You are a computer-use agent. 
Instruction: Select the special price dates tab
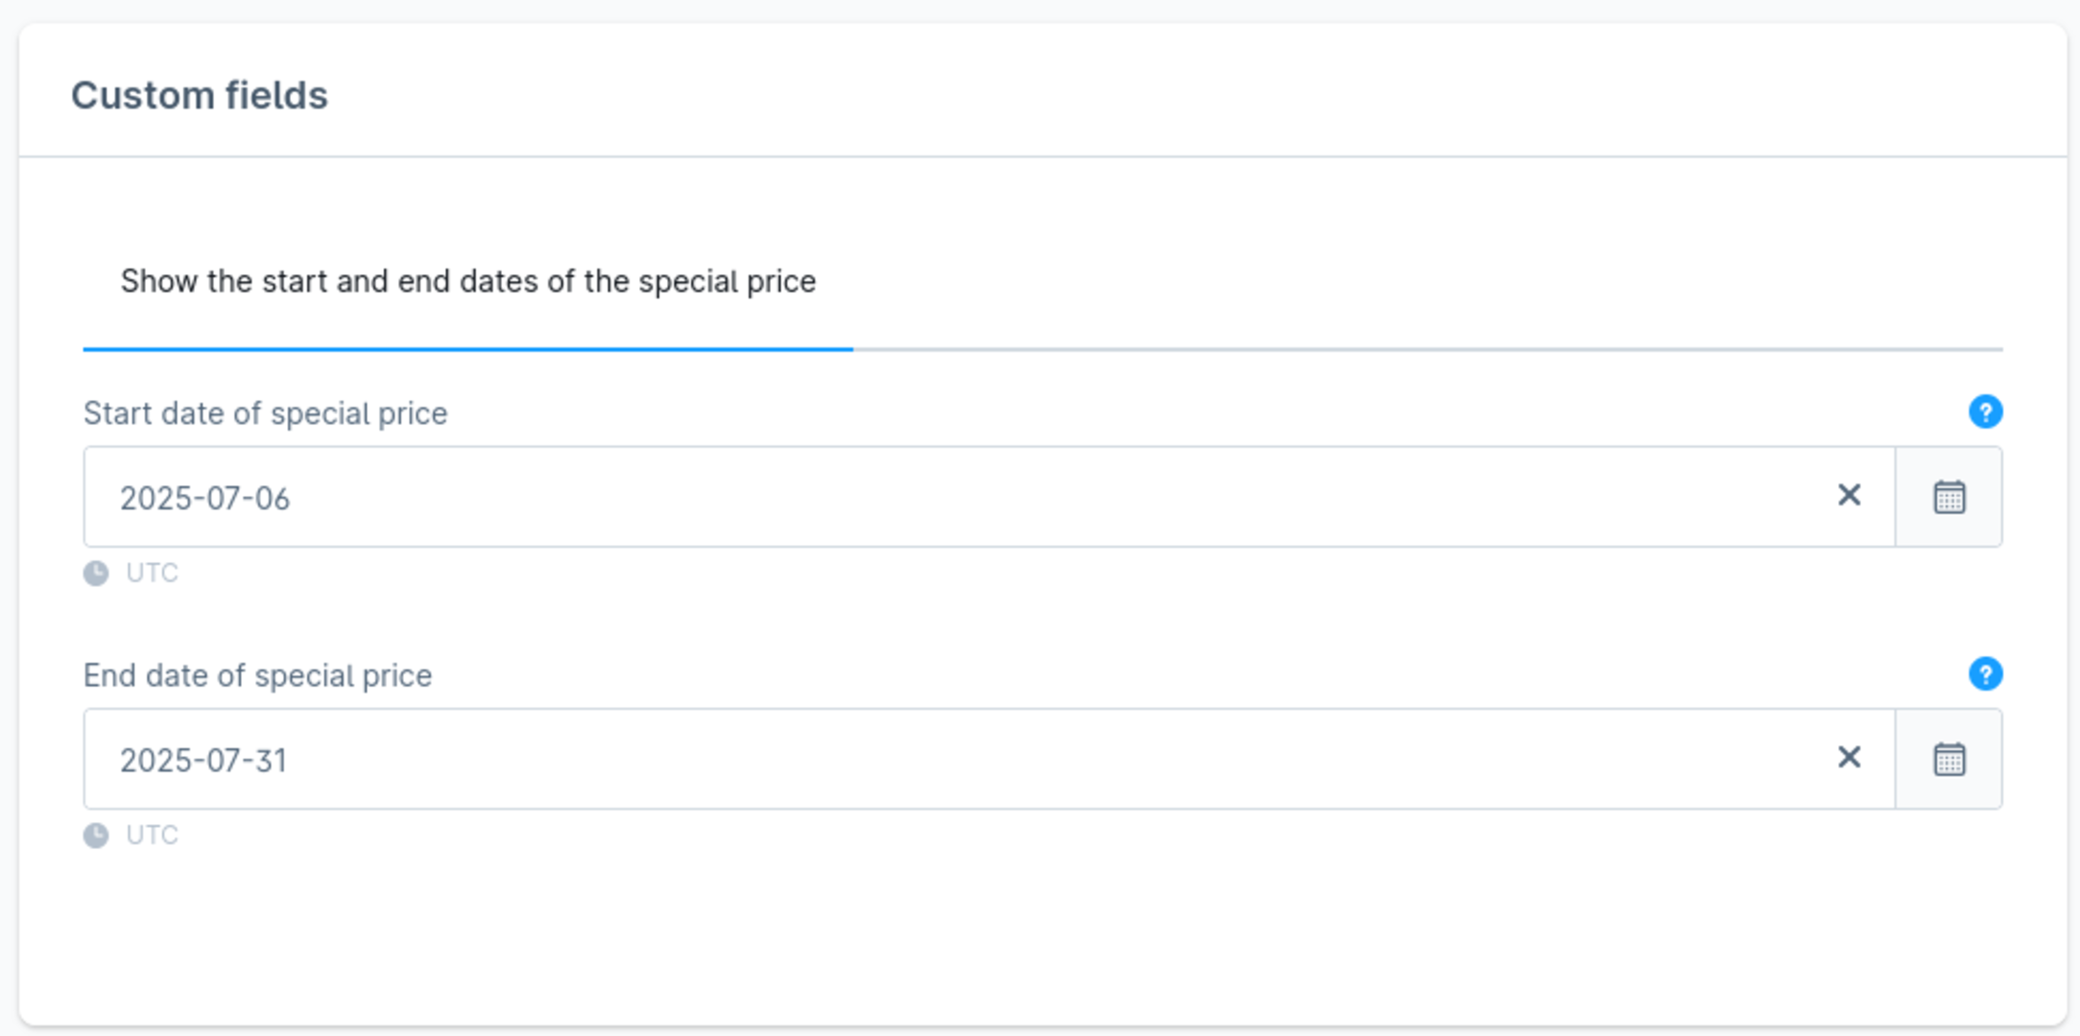tap(467, 281)
